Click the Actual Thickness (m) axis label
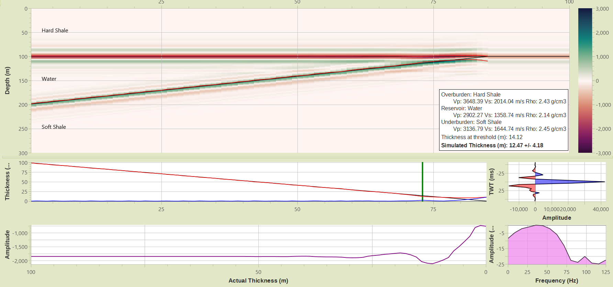This screenshot has height=287, width=613. (x=258, y=280)
